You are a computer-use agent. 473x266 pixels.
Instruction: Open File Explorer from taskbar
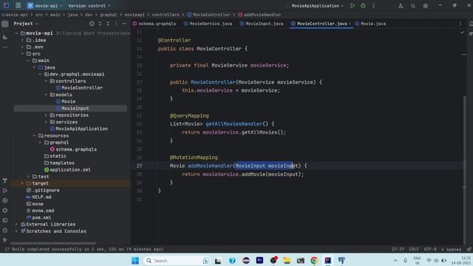[x=287, y=260]
